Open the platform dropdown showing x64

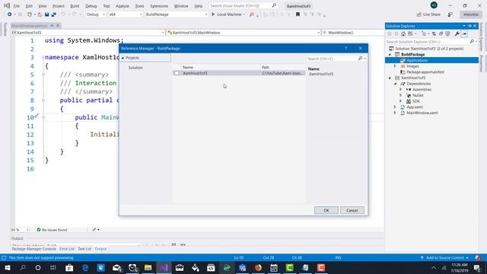[x=125, y=14]
